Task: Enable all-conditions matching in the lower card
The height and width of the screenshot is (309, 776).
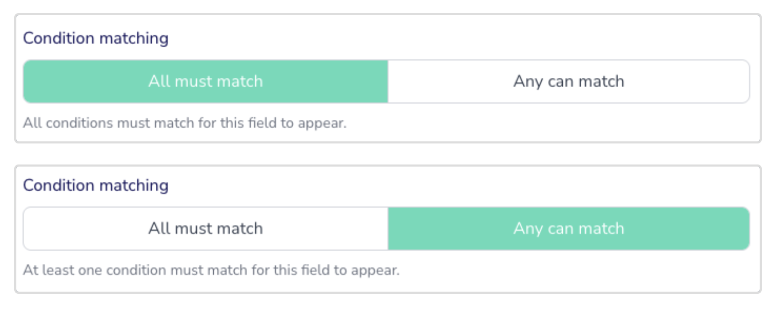Action: tap(205, 229)
